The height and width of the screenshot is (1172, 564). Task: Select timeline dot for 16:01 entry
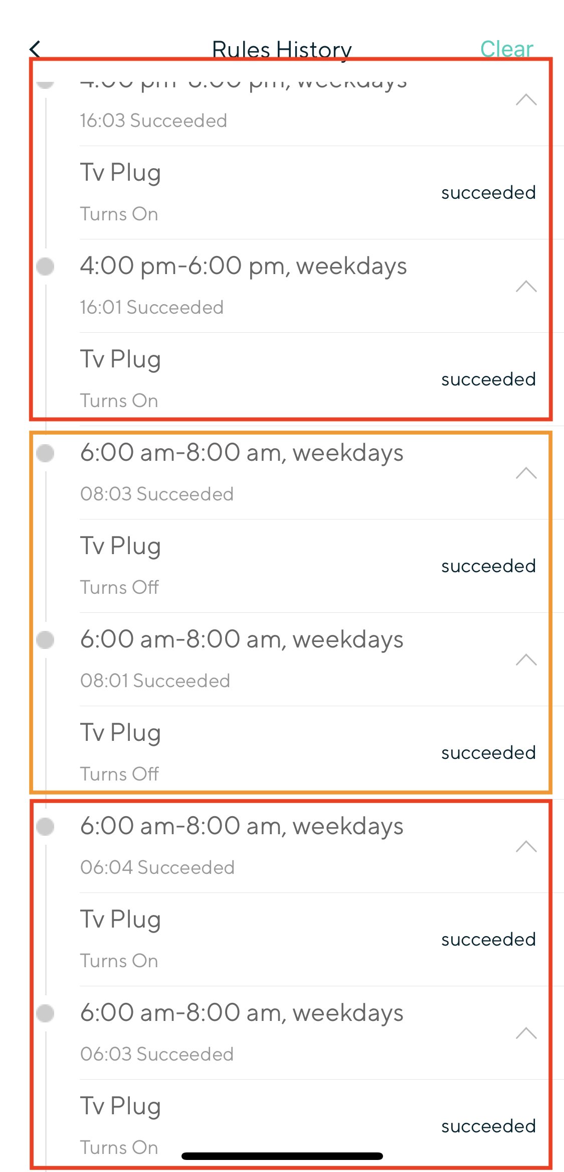tap(45, 267)
